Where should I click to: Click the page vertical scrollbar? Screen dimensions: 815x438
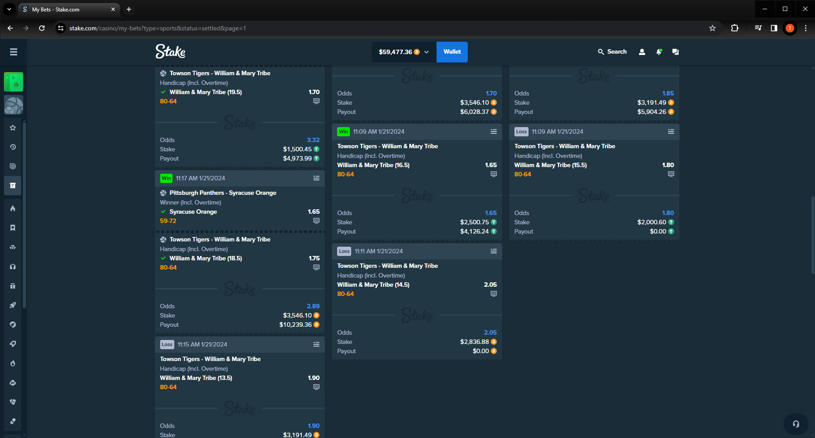(x=813, y=235)
